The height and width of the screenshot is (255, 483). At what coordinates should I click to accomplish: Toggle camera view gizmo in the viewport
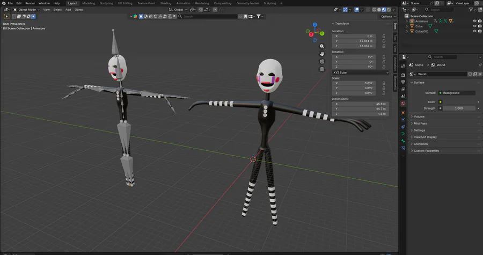pyautogui.click(x=322, y=61)
